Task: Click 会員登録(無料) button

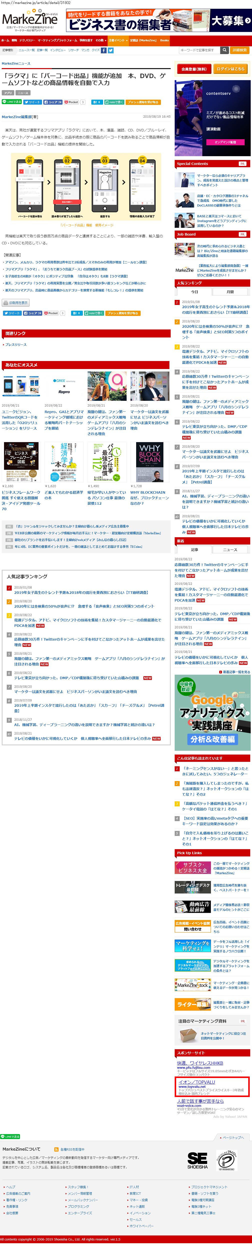Action: coord(194,69)
